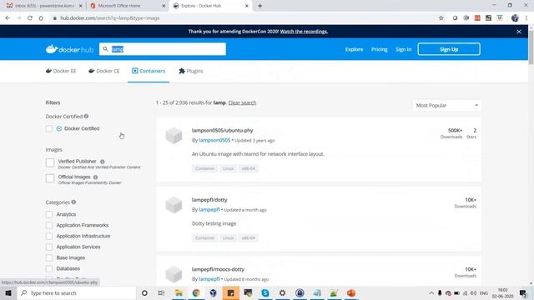
Task: Click lampepfl/dotty image cube icon
Action: tap(174, 205)
